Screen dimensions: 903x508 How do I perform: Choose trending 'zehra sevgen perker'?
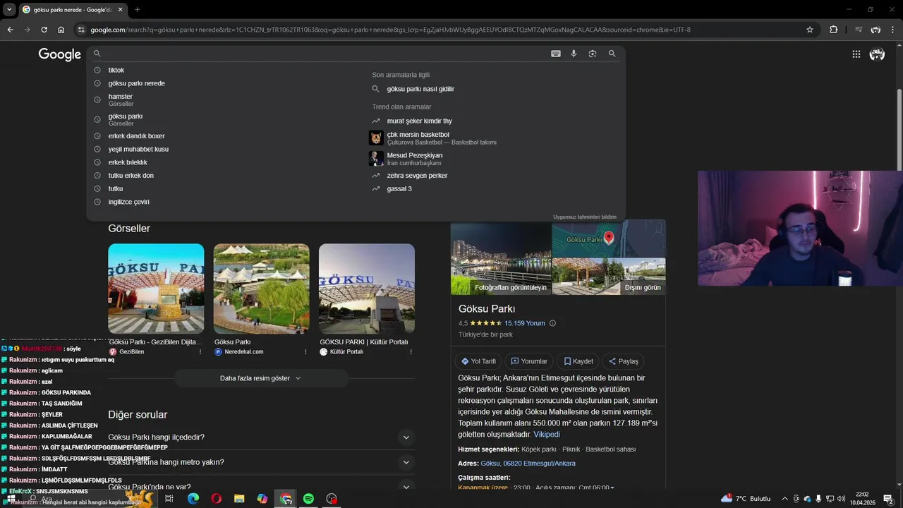click(x=417, y=176)
